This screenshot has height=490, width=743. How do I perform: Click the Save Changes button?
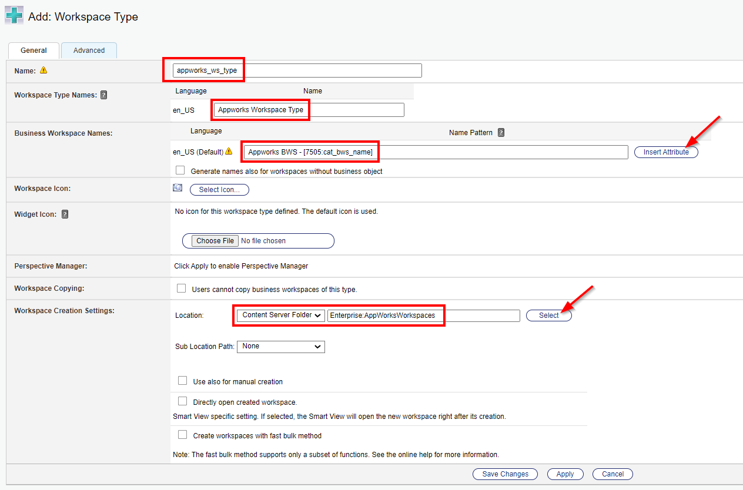505,474
